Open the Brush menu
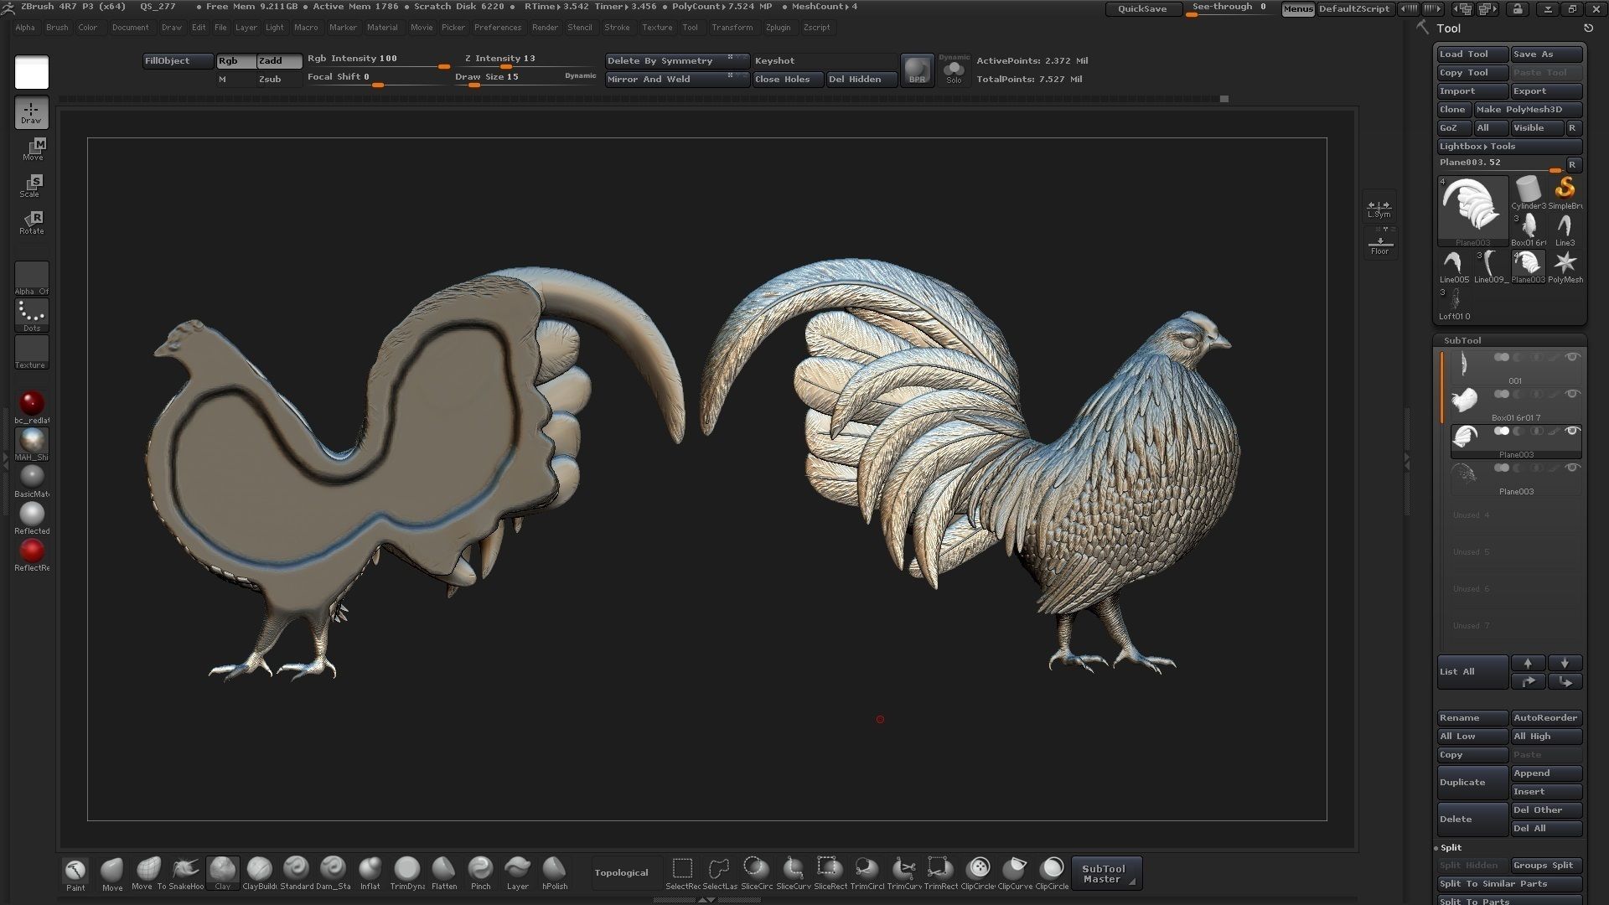1609x905 pixels. tap(57, 28)
